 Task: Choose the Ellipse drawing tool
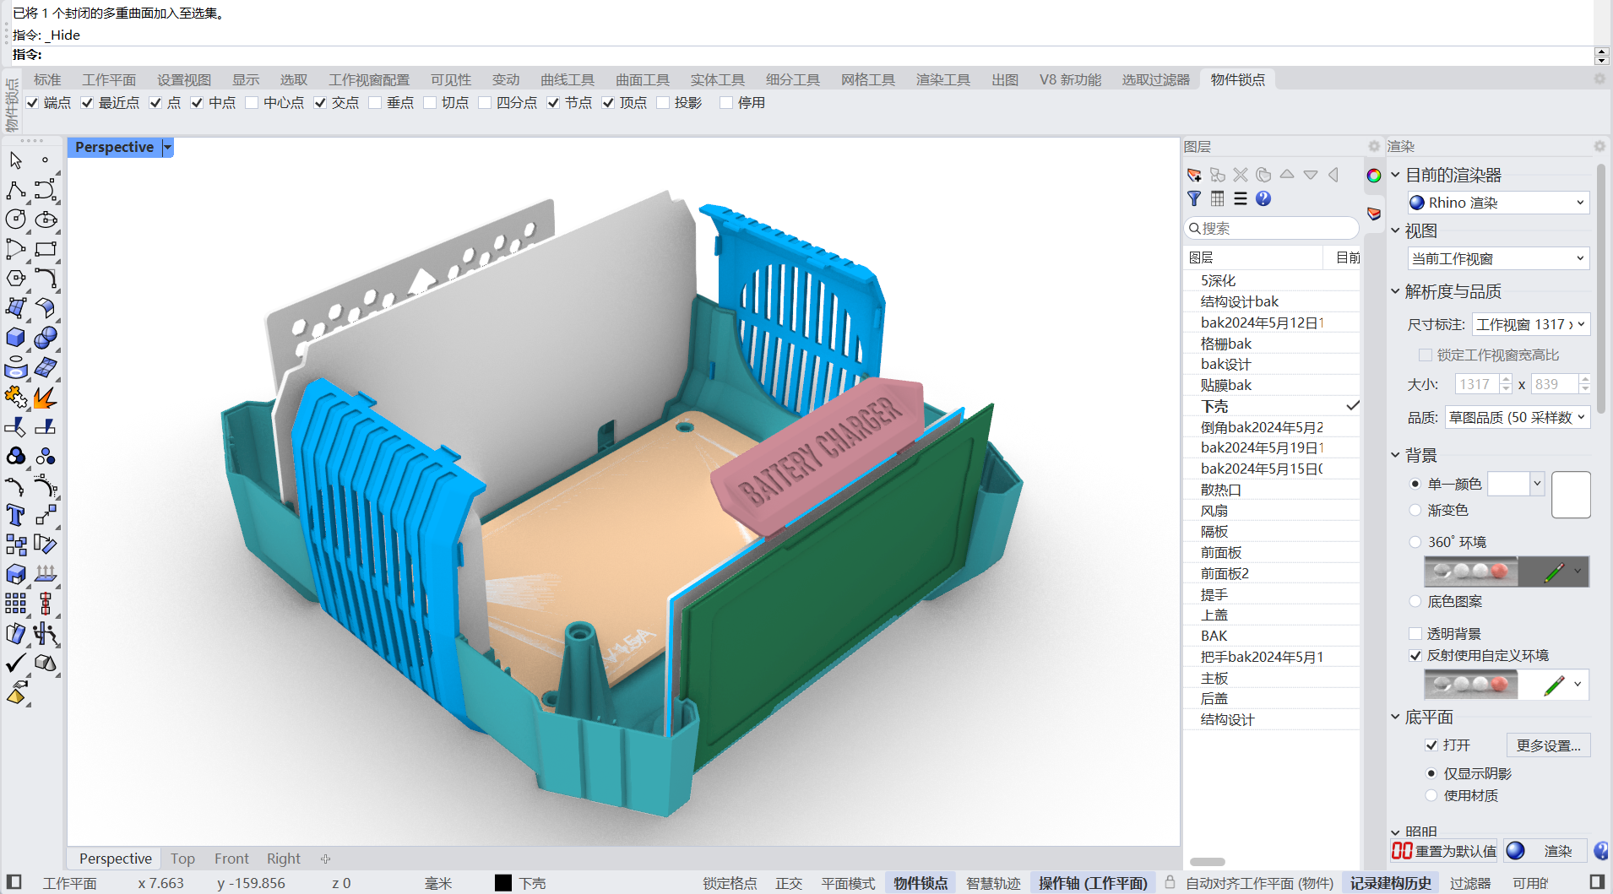click(x=46, y=219)
